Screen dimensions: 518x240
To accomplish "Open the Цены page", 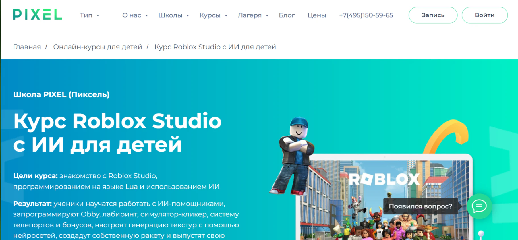I will click(317, 15).
